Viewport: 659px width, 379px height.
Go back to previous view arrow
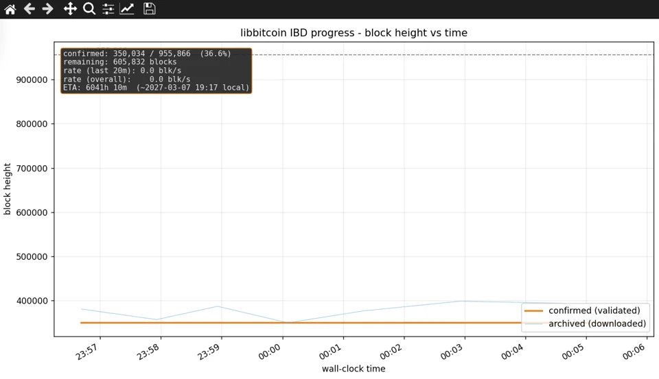click(x=29, y=9)
